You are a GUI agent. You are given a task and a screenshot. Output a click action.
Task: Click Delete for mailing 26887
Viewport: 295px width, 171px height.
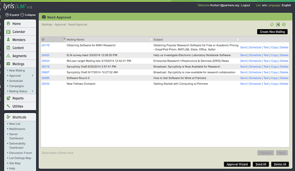pos(284,72)
